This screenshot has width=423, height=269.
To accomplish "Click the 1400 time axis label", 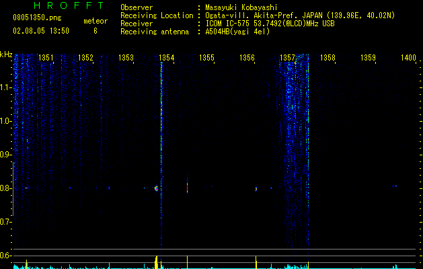I will pyautogui.click(x=408, y=58).
